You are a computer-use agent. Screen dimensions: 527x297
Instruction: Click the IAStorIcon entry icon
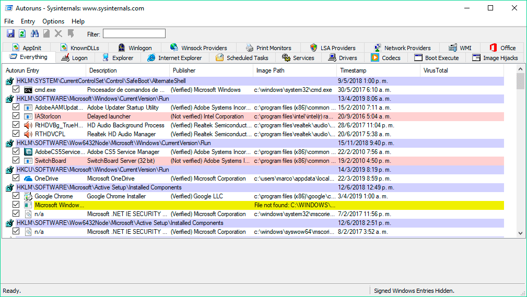28,116
